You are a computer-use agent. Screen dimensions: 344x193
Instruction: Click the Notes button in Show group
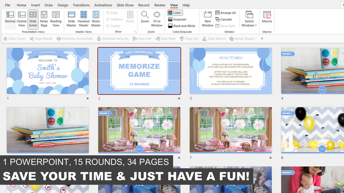point(130,17)
